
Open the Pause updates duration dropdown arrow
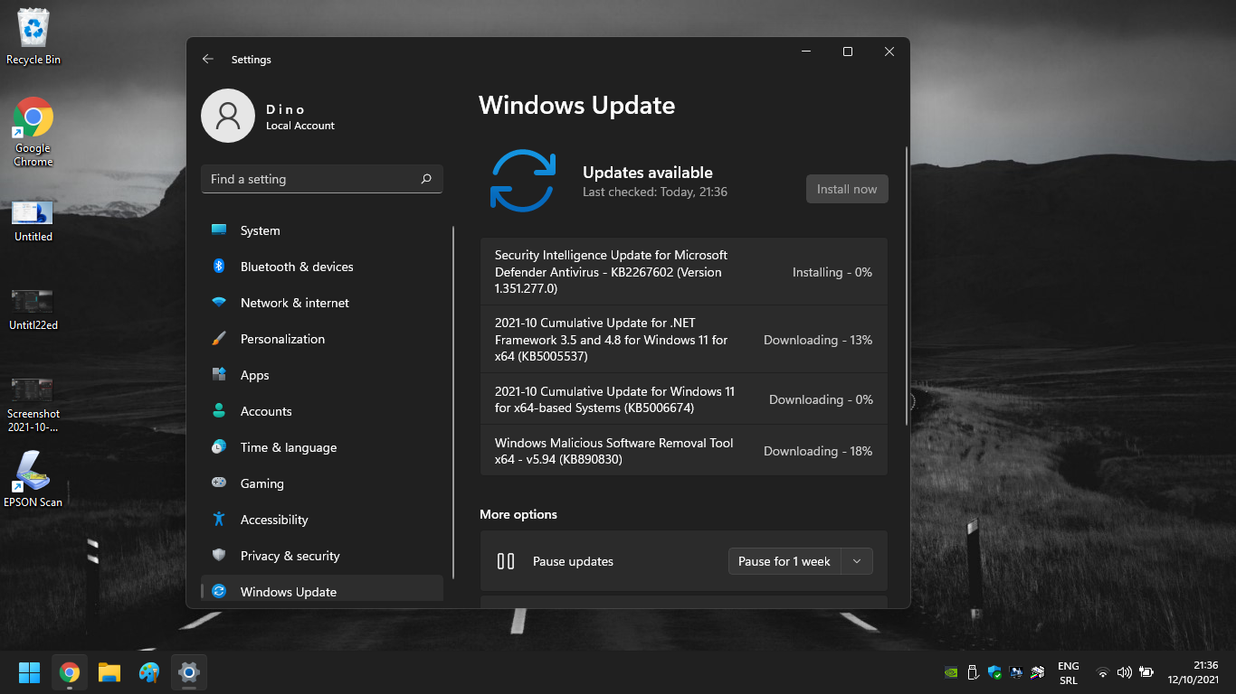857,561
